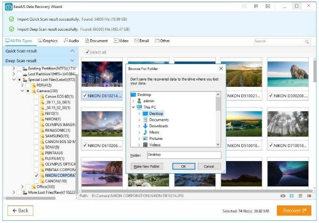
Task: Check the CANON(110) folder checkbox
Action: (x=36, y=181)
